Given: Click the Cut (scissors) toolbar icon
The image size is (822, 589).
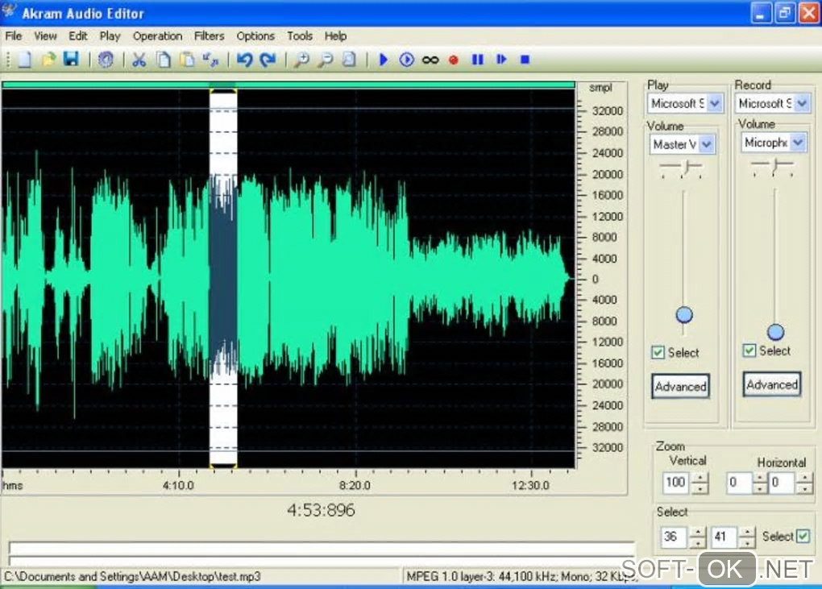Looking at the screenshot, I should (139, 60).
